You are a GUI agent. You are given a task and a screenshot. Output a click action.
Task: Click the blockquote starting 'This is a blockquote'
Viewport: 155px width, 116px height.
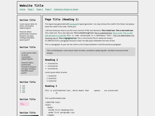click(x=90, y=52)
